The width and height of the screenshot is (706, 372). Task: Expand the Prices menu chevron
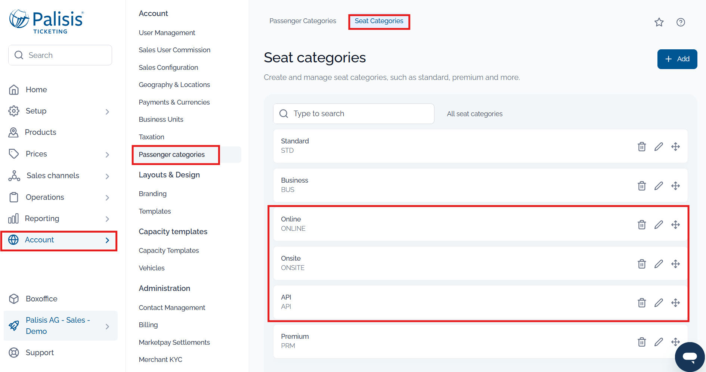(x=107, y=155)
